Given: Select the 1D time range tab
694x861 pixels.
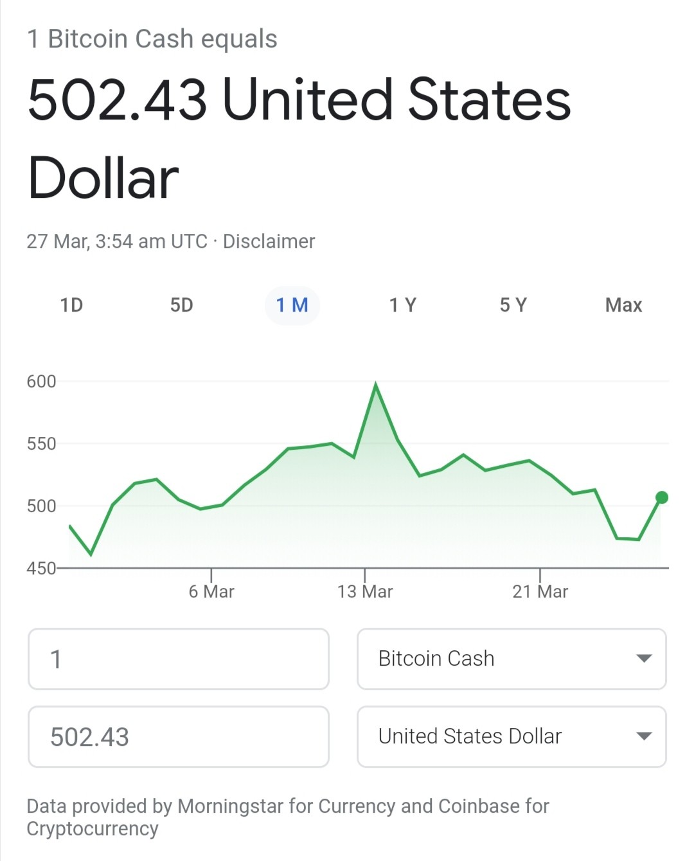Looking at the screenshot, I should (x=71, y=305).
